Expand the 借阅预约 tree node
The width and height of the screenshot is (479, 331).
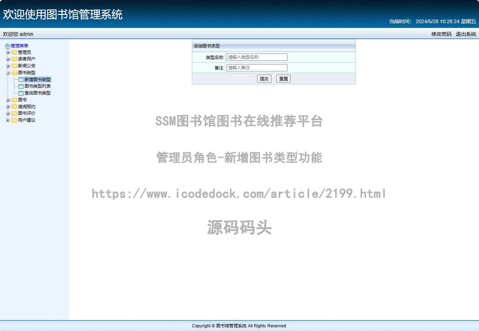pyautogui.click(x=8, y=107)
